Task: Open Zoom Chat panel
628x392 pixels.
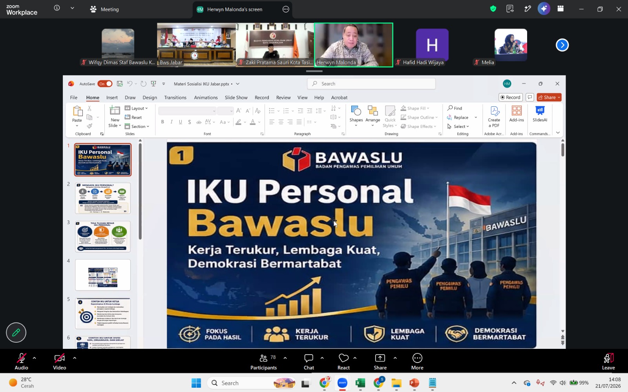Action: click(309, 361)
